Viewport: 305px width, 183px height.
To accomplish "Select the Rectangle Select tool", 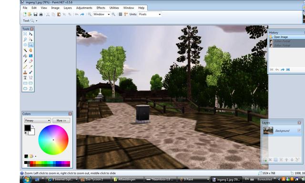I will pyautogui.click(x=25, y=34).
